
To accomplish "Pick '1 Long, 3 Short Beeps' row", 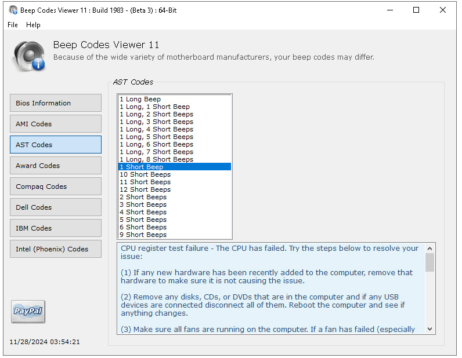I will tap(175, 122).
